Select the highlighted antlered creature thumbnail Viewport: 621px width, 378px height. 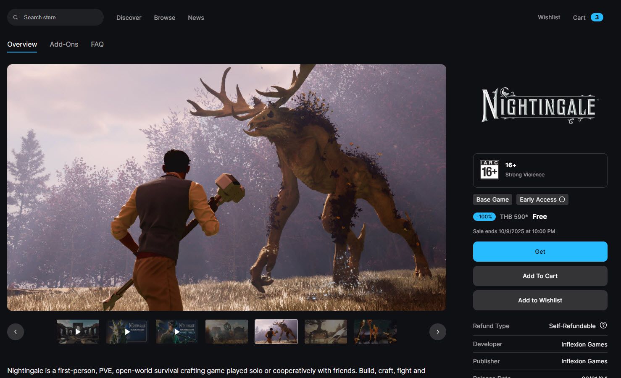click(276, 332)
